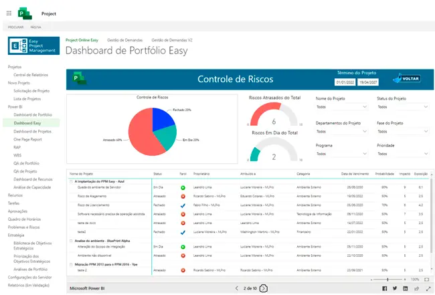Click the end date field 19/04/2027
Screen dimensions: 435x295
click(368, 82)
